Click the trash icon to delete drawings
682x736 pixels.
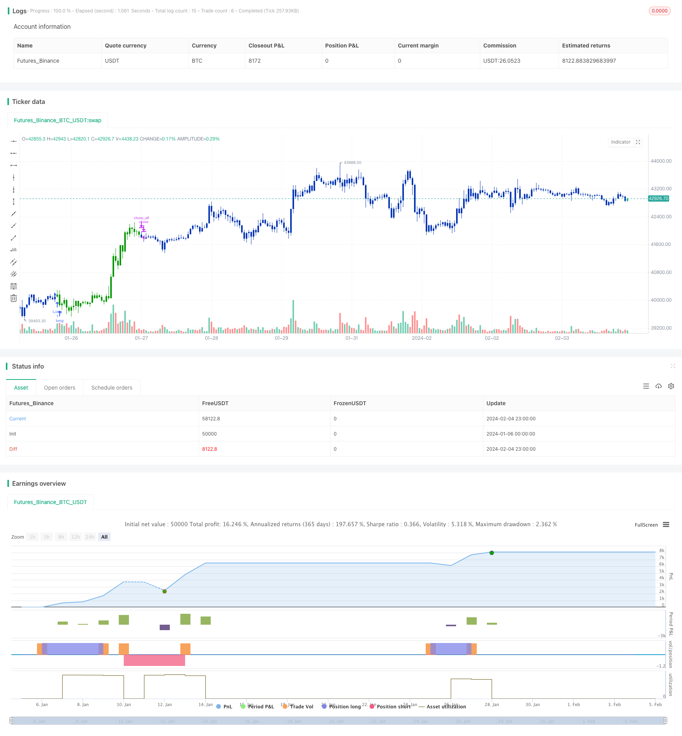[14, 298]
